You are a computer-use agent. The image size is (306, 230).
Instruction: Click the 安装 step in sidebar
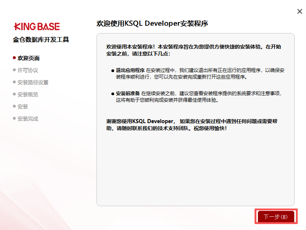click(22, 107)
